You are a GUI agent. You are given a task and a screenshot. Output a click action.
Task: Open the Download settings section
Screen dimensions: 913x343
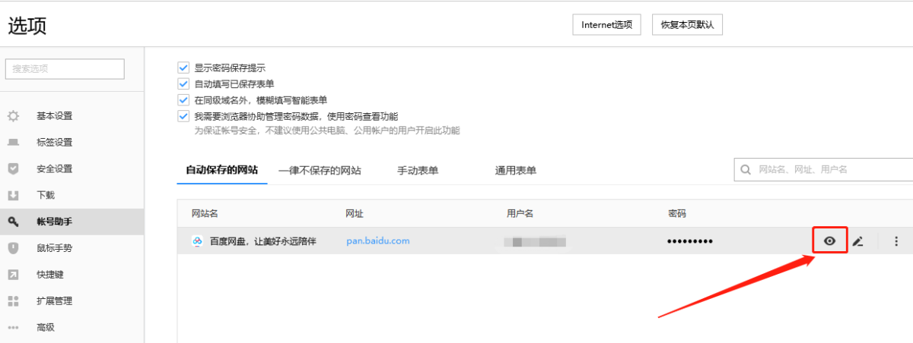tap(46, 195)
